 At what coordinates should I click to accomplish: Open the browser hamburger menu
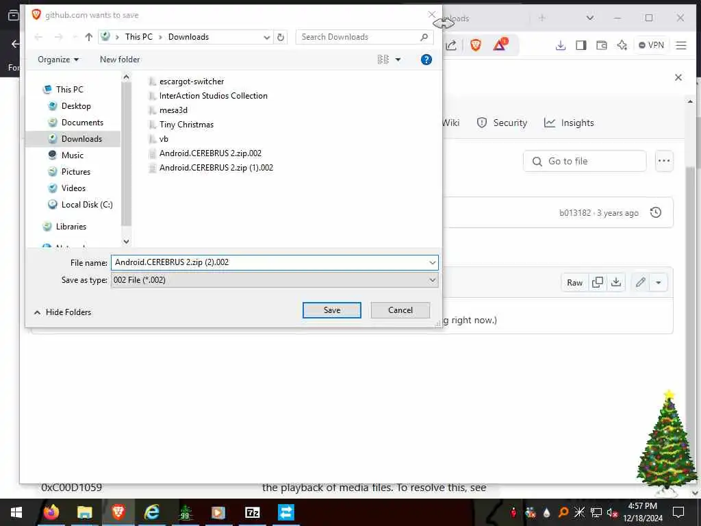[681, 45]
